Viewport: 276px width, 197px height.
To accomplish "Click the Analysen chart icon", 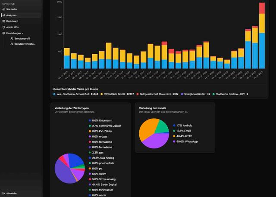I will click(4, 15).
